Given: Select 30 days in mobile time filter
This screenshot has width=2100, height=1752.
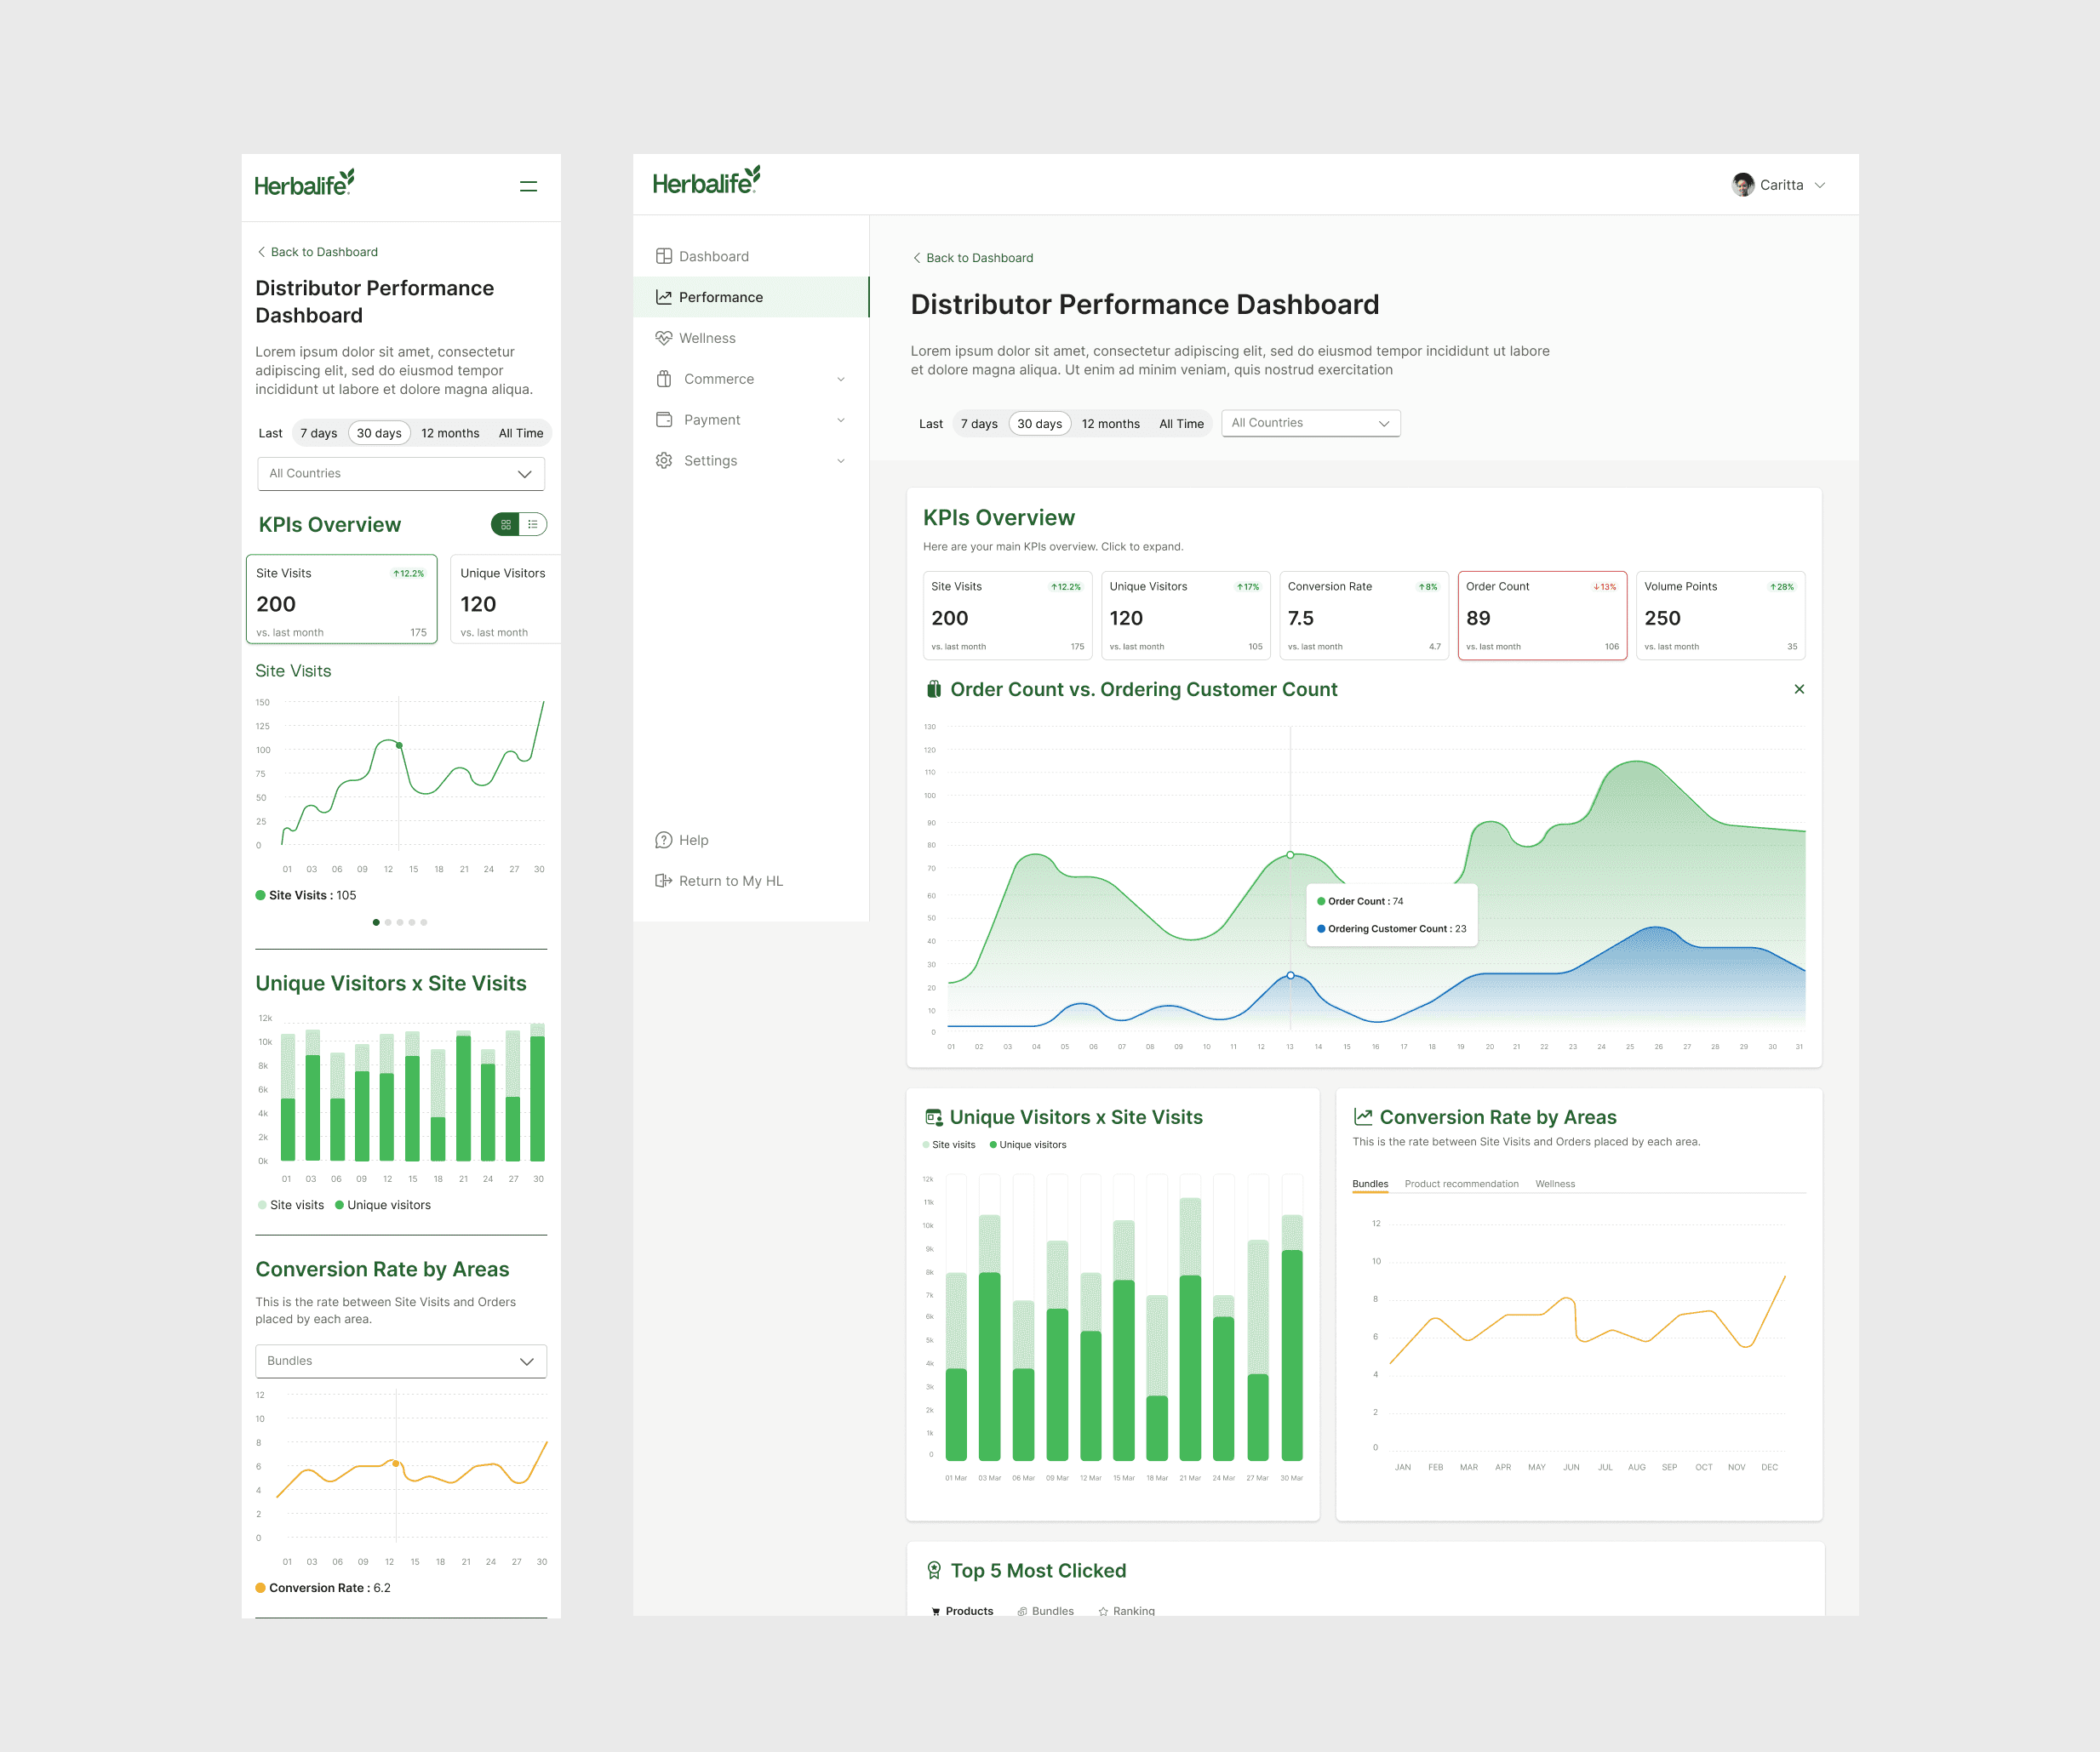Looking at the screenshot, I should tap(379, 433).
